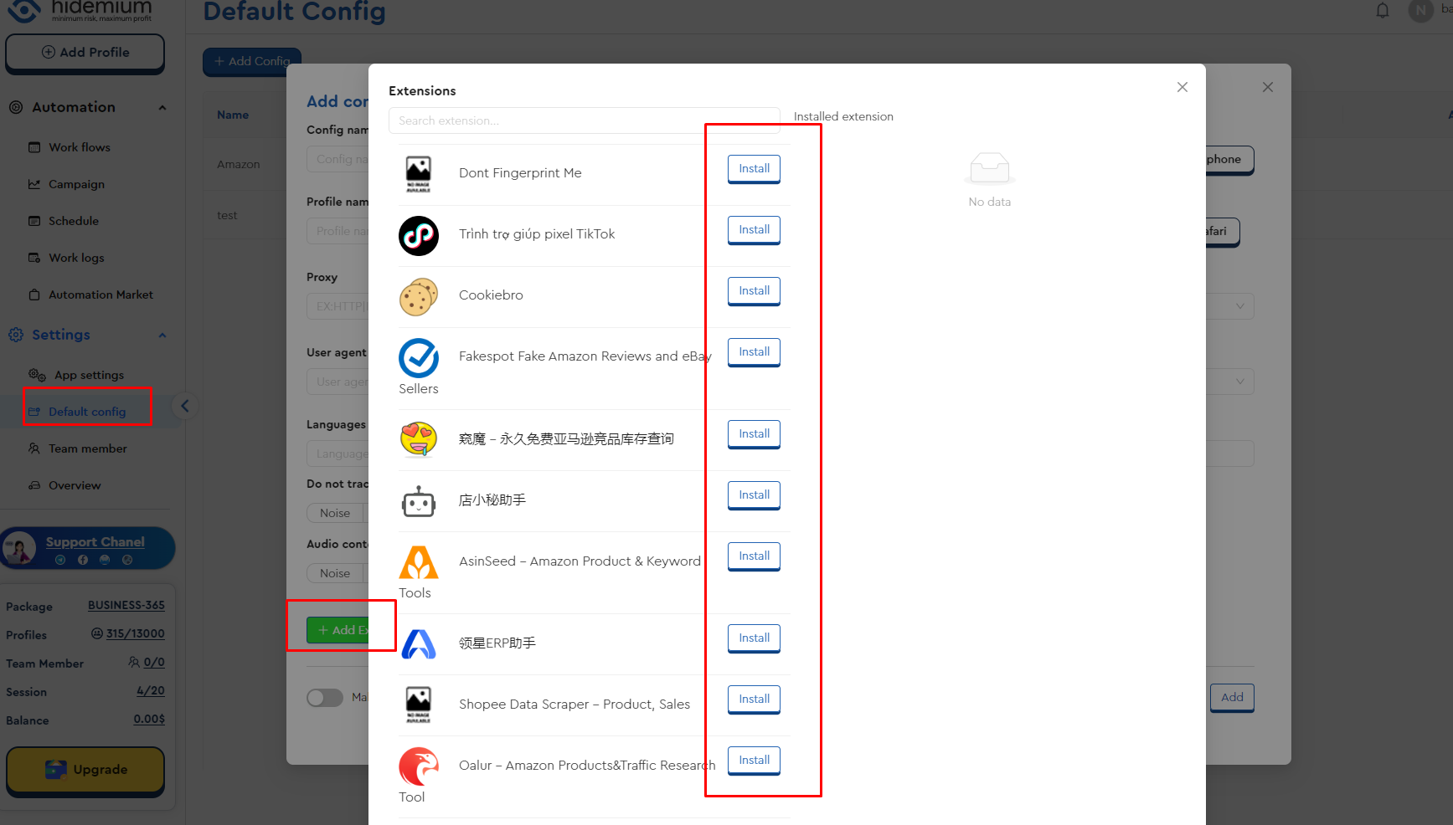Select Noise under Do not track
The width and height of the screenshot is (1453, 825).
[x=335, y=513]
